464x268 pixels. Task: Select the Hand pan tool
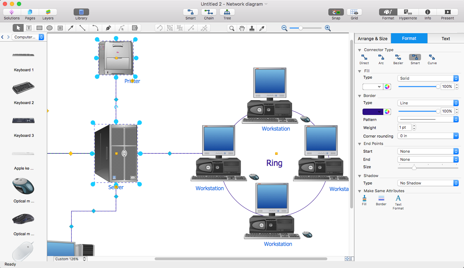[242, 28]
